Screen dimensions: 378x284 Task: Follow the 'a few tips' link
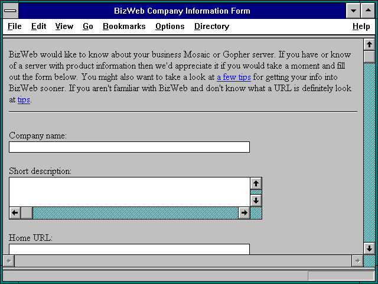(x=234, y=78)
